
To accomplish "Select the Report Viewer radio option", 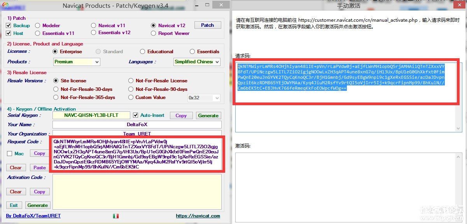I will pyautogui.click(x=153, y=33).
